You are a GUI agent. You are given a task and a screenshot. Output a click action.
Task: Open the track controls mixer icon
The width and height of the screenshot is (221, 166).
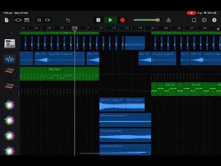pos(39,20)
